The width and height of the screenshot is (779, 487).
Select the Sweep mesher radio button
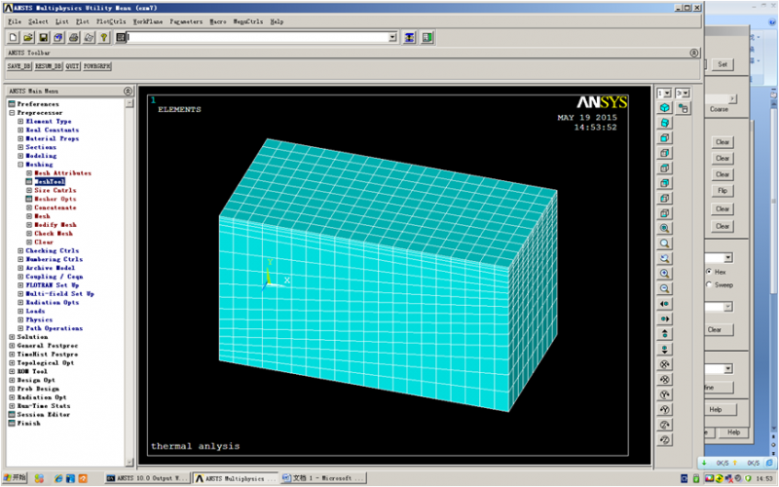coord(709,284)
